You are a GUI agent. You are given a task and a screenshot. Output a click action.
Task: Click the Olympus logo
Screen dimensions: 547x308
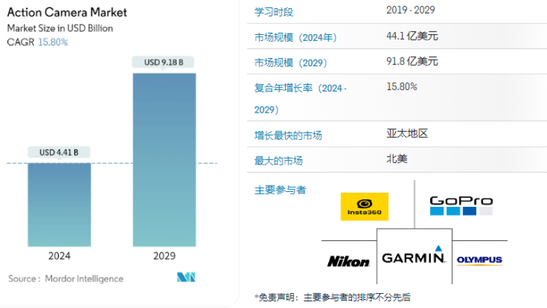pyautogui.click(x=479, y=260)
